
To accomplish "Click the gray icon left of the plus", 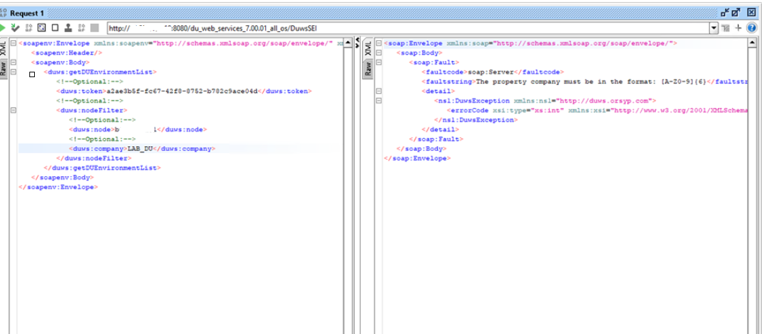I will tap(726, 28).
